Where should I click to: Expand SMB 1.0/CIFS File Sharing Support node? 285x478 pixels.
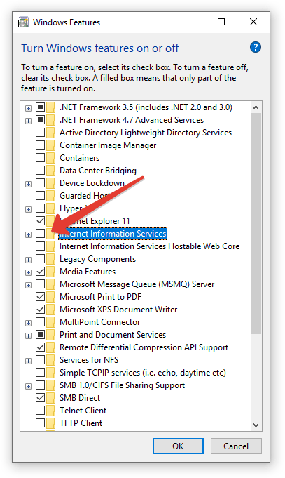[28, 386]
